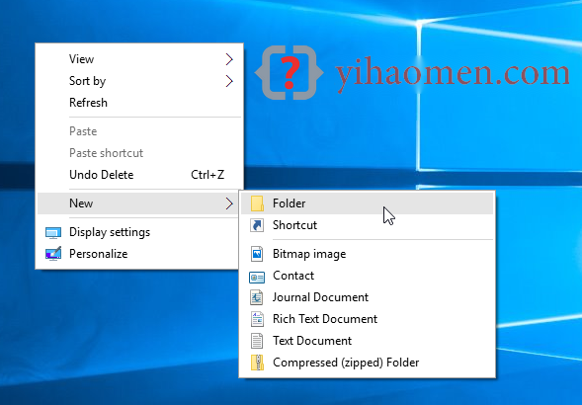Click the Text Document icon
The width and height of the screenshot is (582, 405).
click(257, 341)
